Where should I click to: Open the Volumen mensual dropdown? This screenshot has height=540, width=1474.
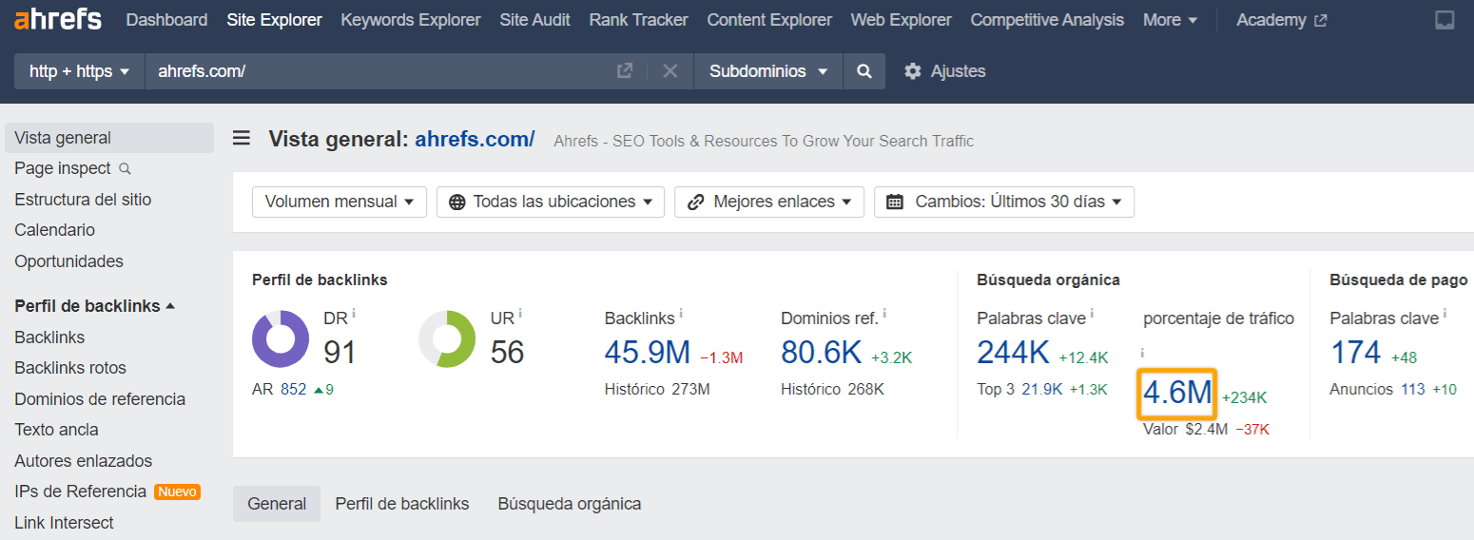[339, 202]
